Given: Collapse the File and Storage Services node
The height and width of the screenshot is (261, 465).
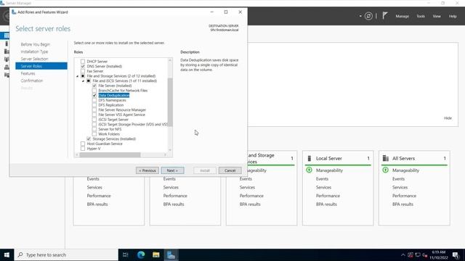Looking at the screenshot, I should pos(78,76).
